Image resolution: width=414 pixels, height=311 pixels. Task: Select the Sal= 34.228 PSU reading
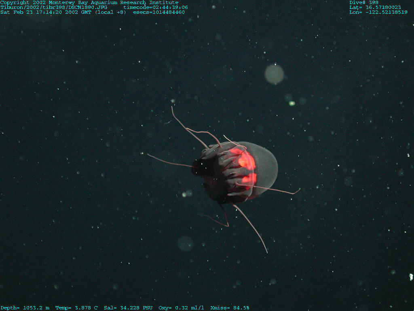128,308
